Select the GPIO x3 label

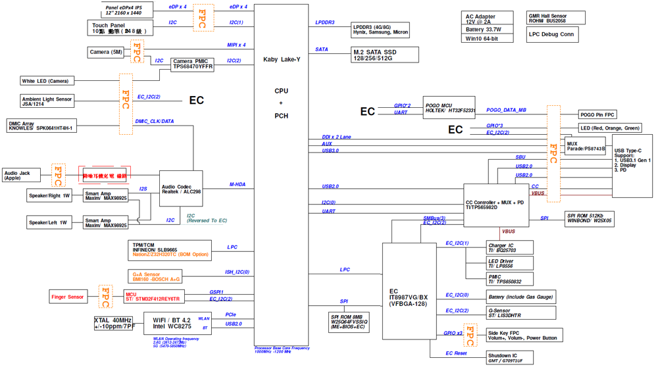pyautogui.click(x=453, y=333)
